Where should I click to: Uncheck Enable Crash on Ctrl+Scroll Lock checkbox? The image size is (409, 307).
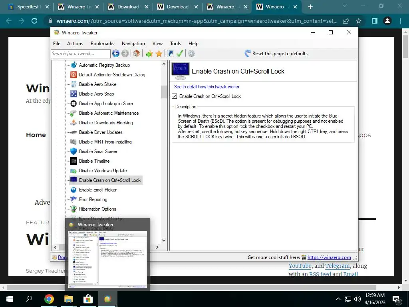point(175,96)
